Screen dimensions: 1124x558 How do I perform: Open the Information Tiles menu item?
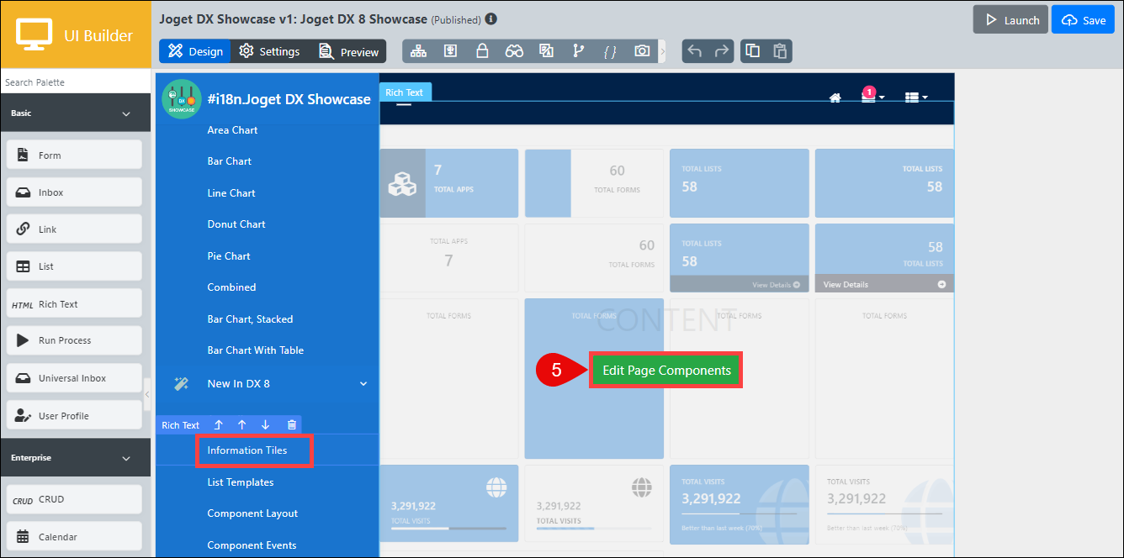(x=247, y=450)
